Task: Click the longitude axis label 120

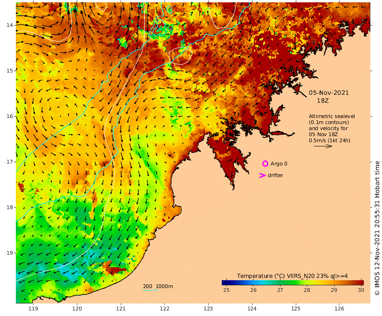Action: point(77,309)
